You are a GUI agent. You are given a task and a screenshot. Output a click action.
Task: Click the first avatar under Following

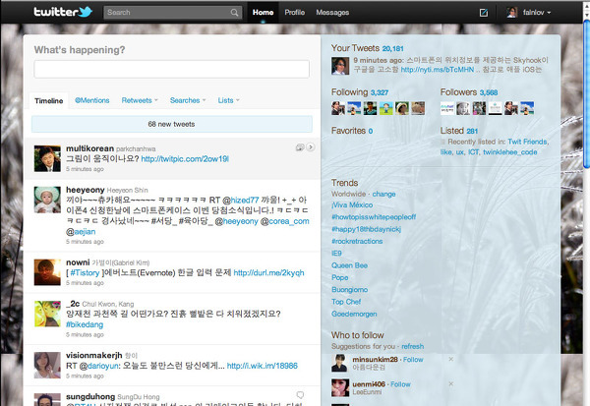pyautogui.click(x=338, y=108)
